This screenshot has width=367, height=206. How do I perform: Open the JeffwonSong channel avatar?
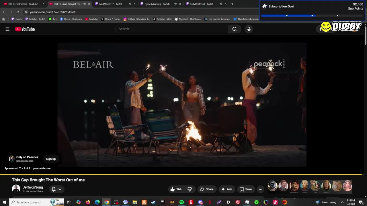16,189
